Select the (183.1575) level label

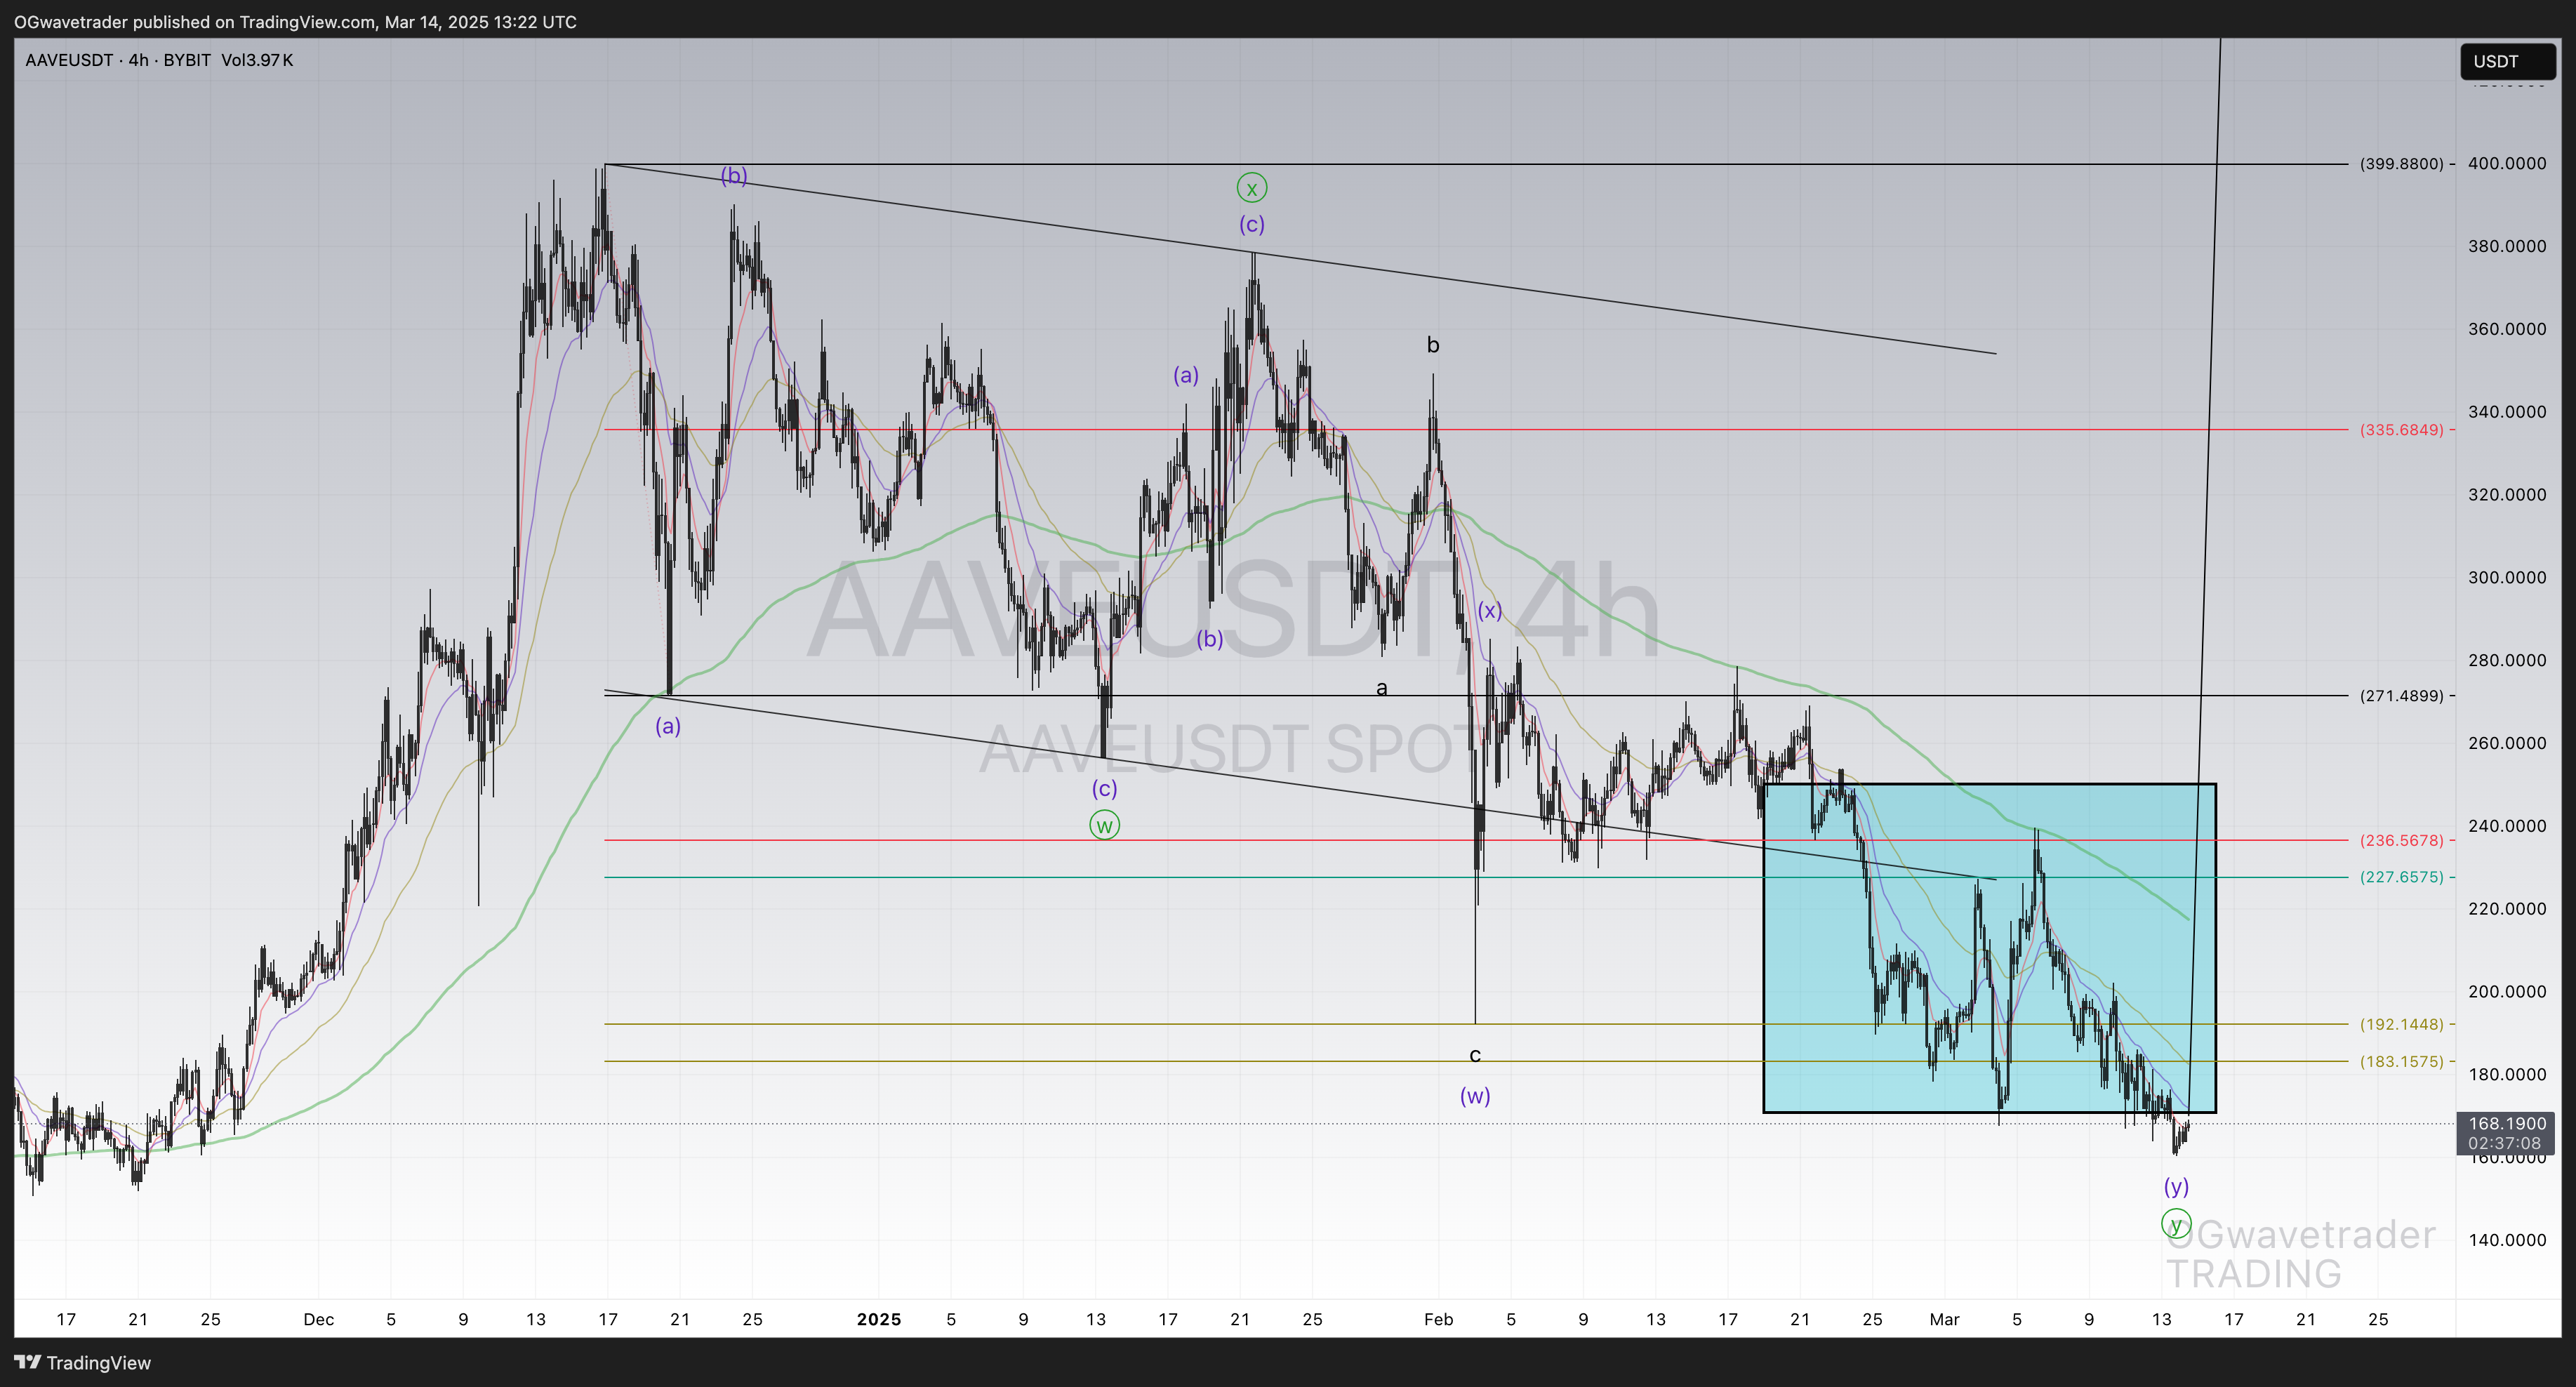(2401, 1061)
